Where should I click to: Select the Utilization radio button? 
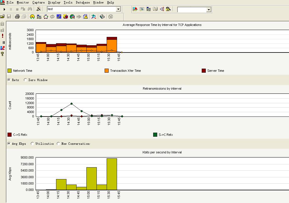pyautogui.click(x=32, y=144)
